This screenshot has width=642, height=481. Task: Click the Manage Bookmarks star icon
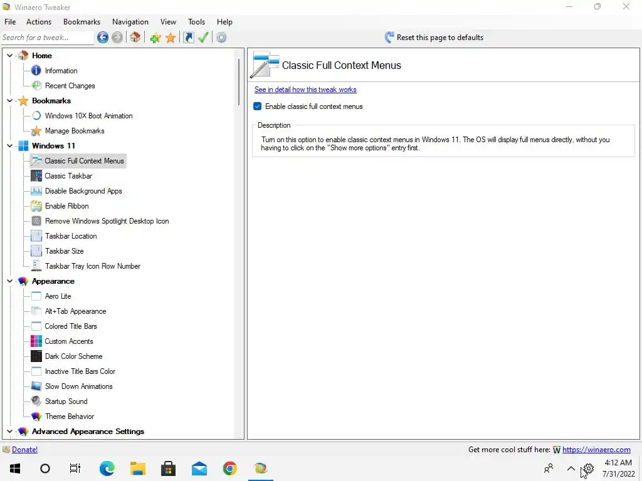point(36,131)
